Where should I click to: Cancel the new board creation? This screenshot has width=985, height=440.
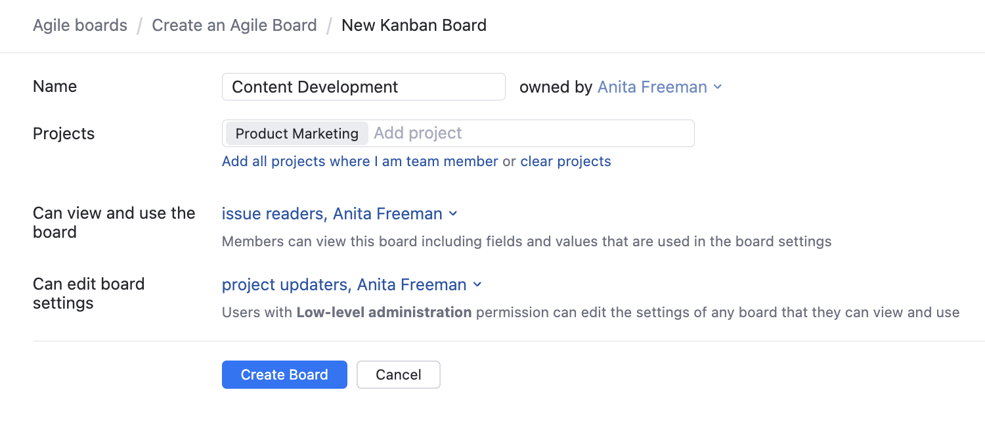[398, 374]
